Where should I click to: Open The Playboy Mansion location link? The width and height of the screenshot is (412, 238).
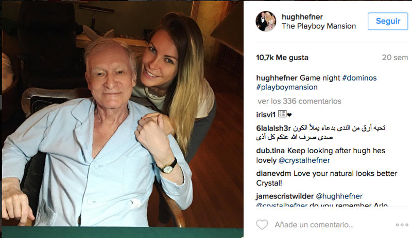click(x=319, y=26)
